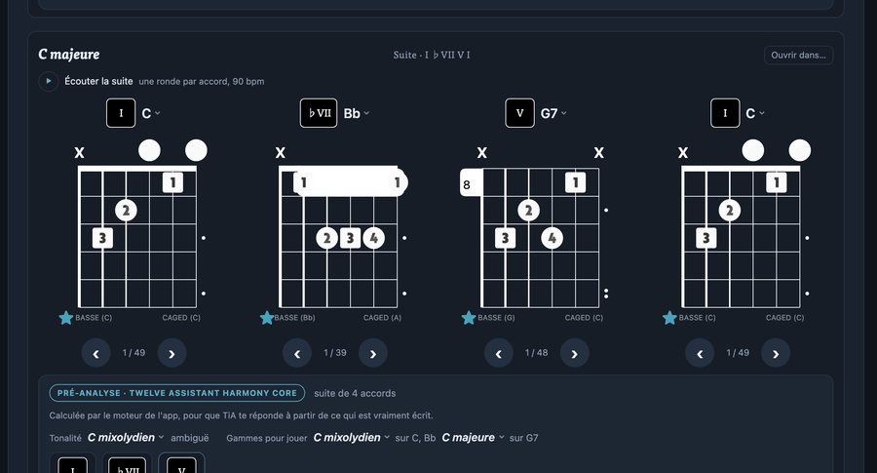Open the G7 chord dropdown

(x=553, y=114)
